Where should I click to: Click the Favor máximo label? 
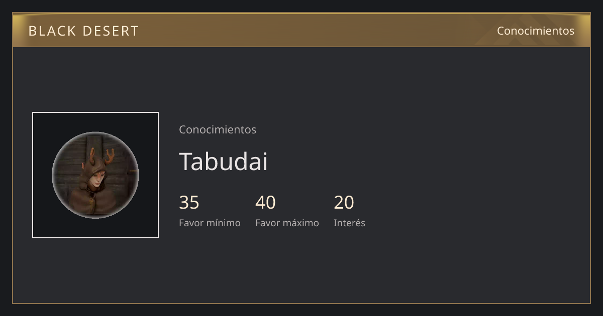pos(287,223)
